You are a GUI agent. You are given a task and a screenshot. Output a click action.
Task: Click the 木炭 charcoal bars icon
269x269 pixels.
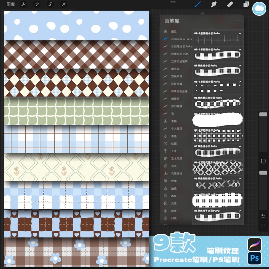pyautogui.click(x=165, y=196)
